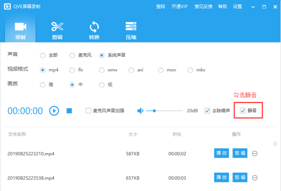This screenshot has height=191, width=281.
Task: Select 麦克风 as the sound source
Action: 72,55
